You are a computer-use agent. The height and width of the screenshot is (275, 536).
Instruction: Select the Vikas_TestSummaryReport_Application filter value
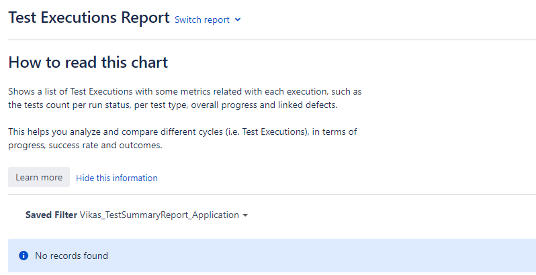click(x=159, y=215)
